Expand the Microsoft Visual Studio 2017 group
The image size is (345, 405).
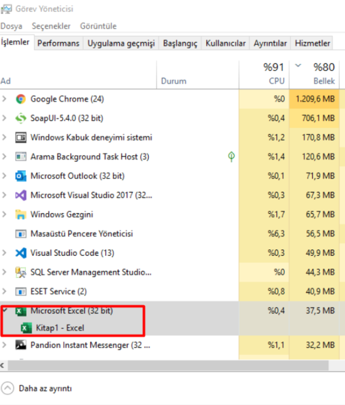4,195
